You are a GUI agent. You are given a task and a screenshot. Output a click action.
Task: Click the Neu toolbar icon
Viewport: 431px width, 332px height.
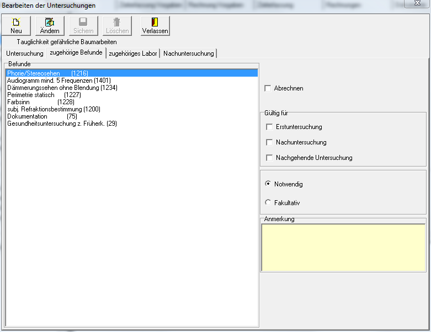(16, 23)
